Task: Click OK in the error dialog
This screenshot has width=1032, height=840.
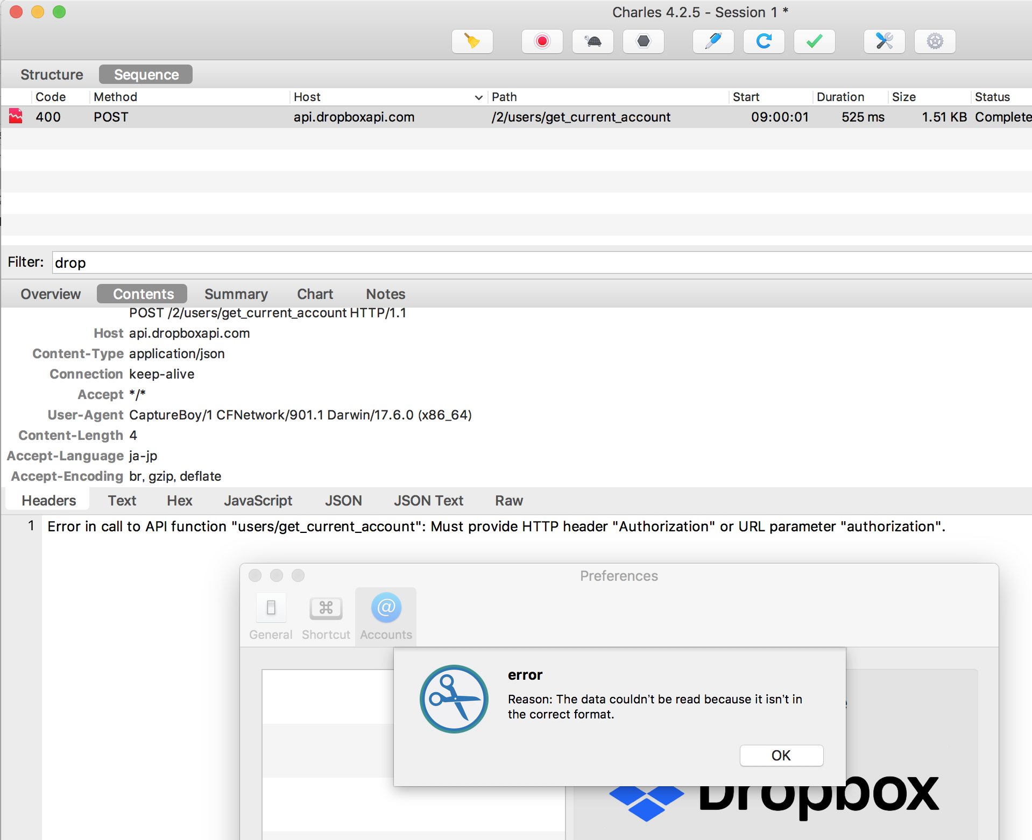Action: [781, 755]
